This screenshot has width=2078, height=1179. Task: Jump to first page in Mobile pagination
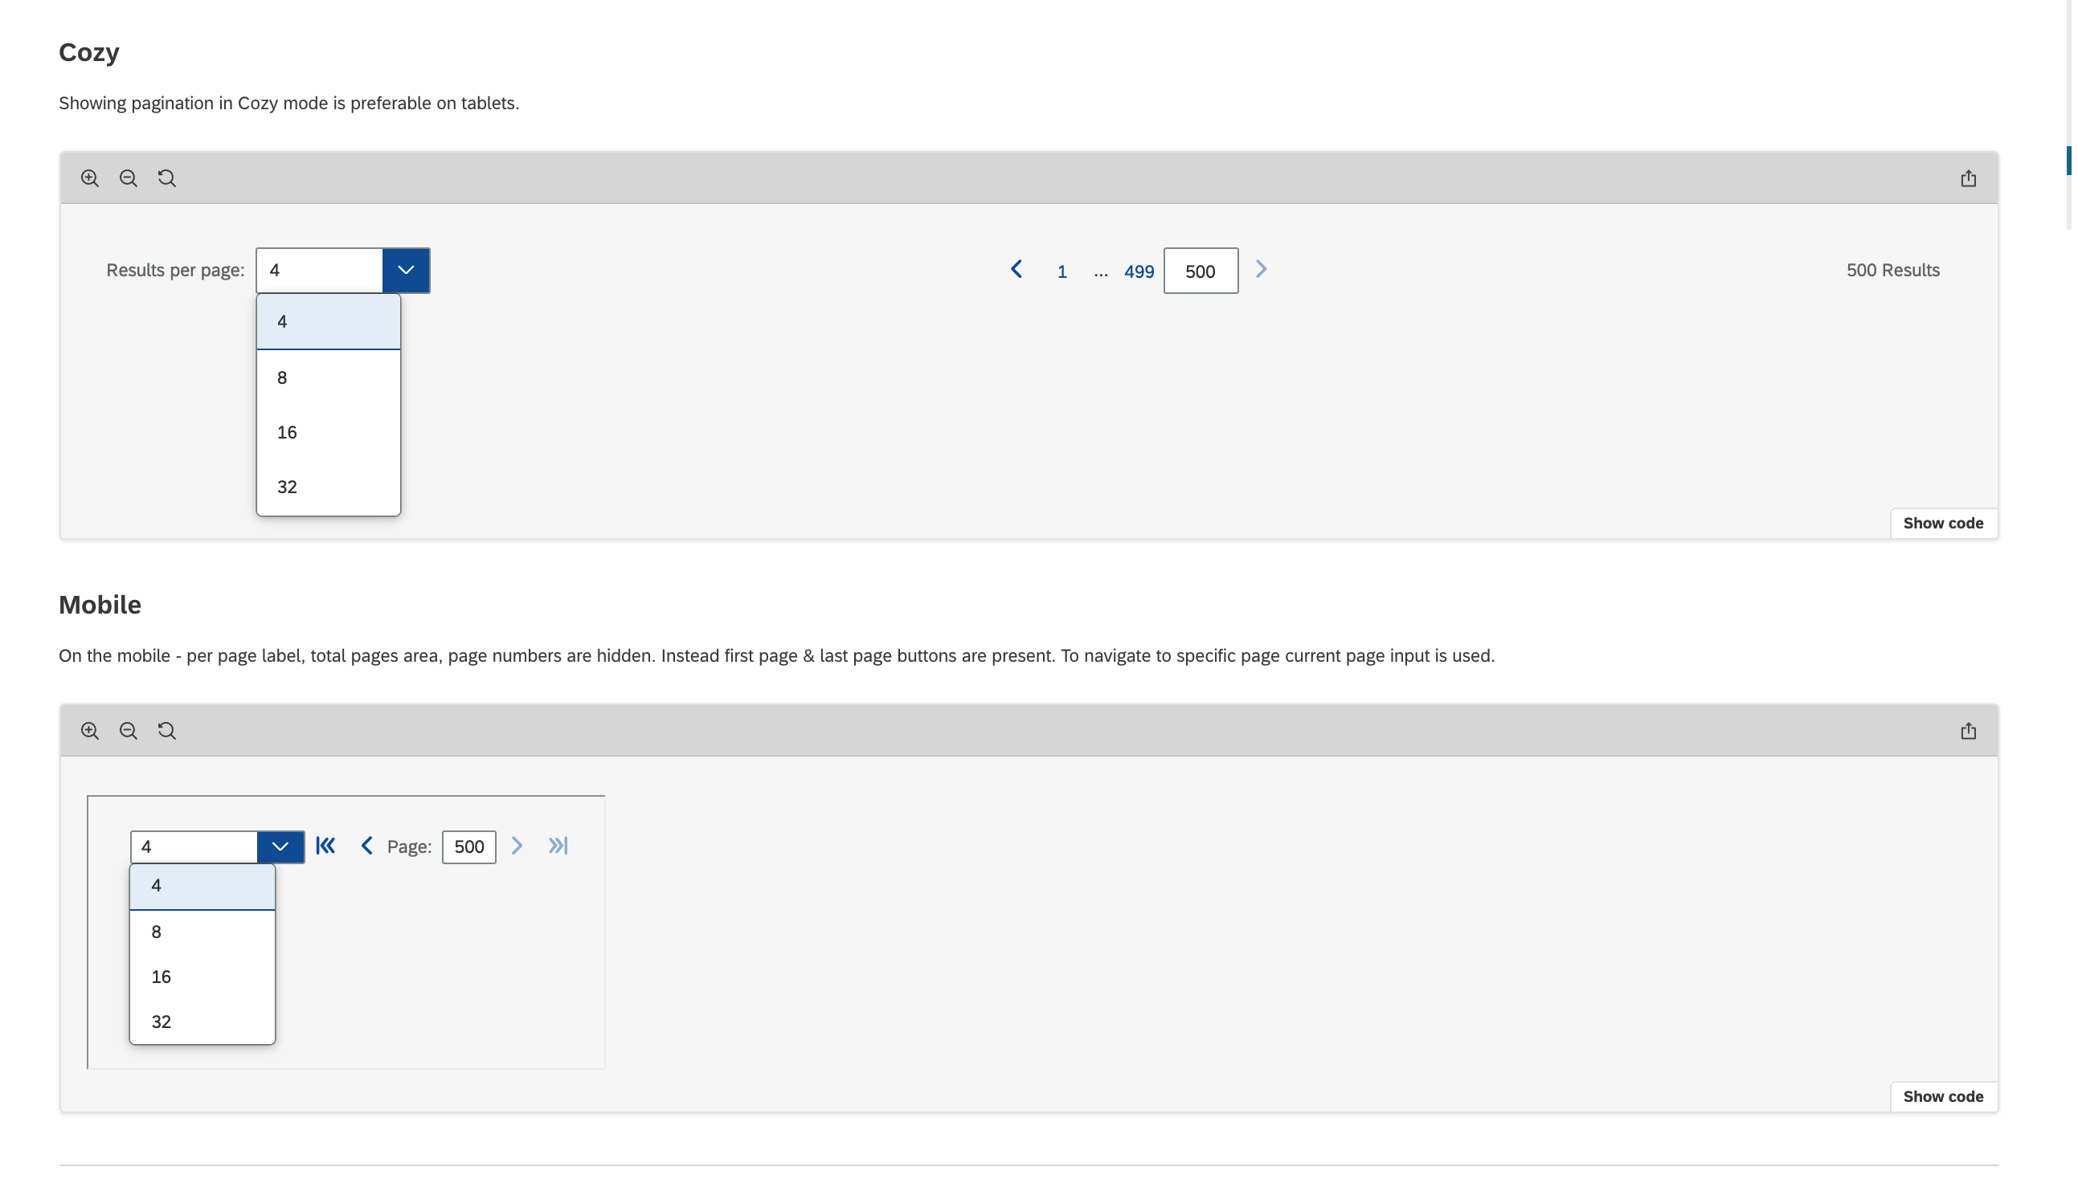[x=325, y=847]
